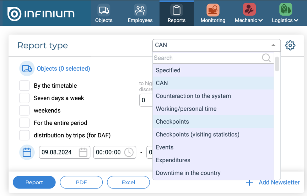This screenshot has height=196, width=307.
Task: Expand the Mechanic menu
Action: [249, 20]
